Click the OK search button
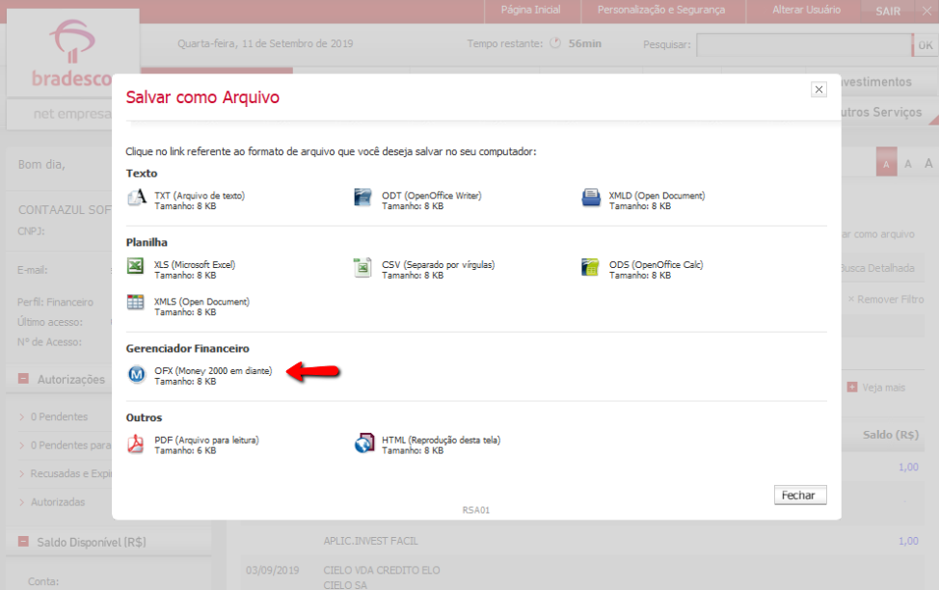The height and width of the screenshot is (590, 939). click(x=926, y=45)
